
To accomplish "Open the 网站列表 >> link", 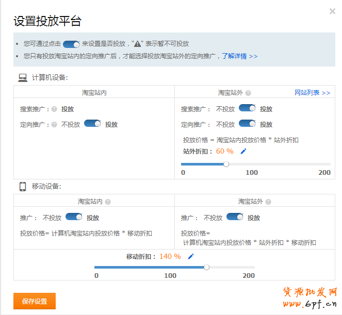I will tap(312, 93).
